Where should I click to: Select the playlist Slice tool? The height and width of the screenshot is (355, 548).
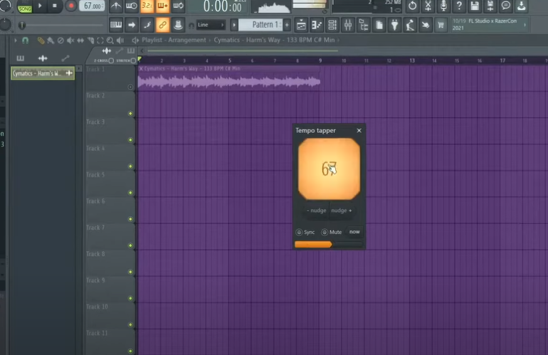coord(90,41)
